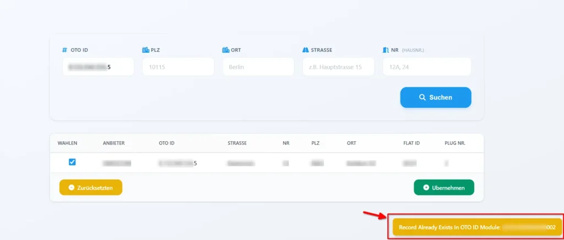
Task: Click the ANBIETER column header
Action: point(113,143)
